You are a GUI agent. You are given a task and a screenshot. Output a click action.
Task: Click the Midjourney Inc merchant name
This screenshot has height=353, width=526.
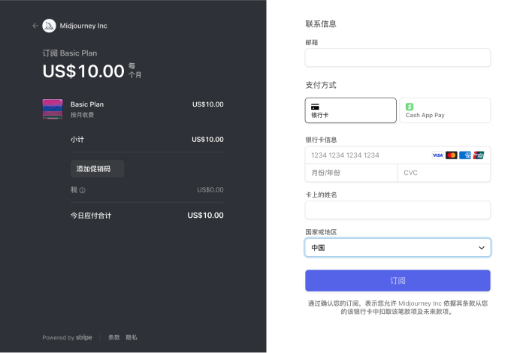tap(83, 26)
